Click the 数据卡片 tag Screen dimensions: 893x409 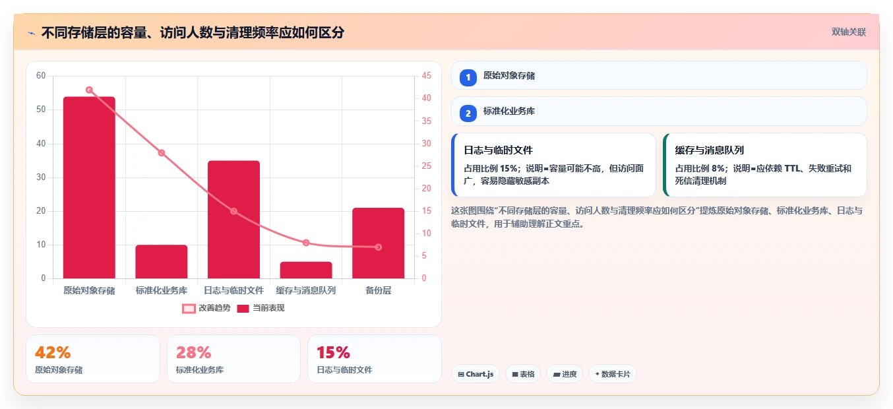tap(613, 374)
